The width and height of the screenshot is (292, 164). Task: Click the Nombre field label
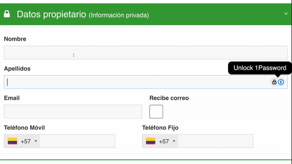point(15,39)
